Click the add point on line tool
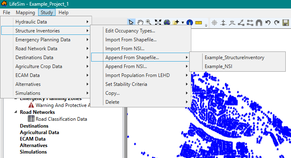The width and height of the screenshot is (291, 158). pyautogui.click(x=223, y=23)
